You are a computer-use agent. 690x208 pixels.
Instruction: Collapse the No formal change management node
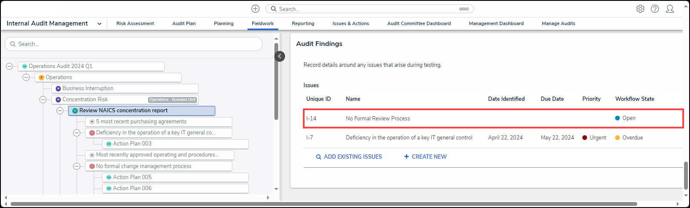pyautogui.click(x=77, y=166)
